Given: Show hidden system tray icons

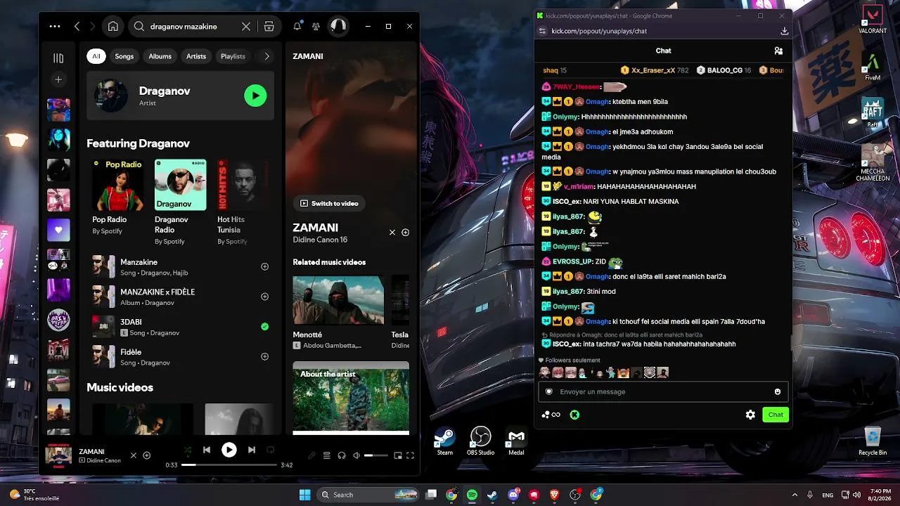Looking at the screenshot, I should coord(795,495).
